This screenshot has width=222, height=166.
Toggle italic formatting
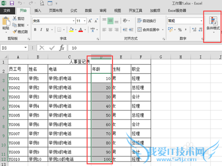41,30
